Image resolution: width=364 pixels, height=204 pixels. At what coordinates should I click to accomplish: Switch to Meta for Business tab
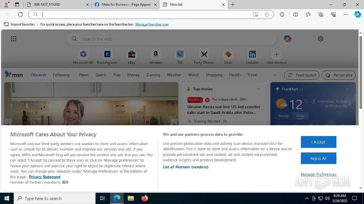(x=125, y=5)
